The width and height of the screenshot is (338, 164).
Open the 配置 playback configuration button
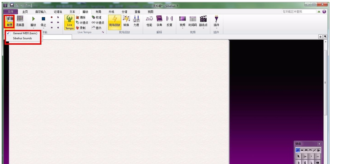point(10,22)
